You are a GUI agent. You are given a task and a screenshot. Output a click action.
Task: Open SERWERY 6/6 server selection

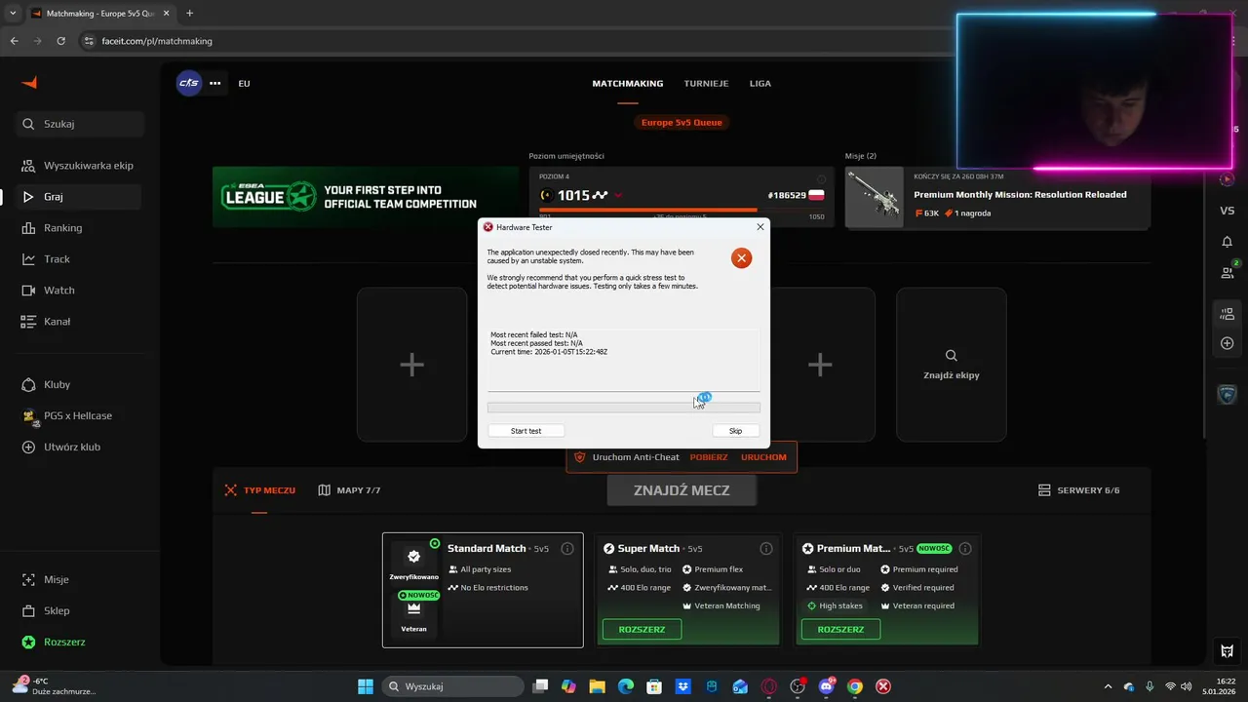(1079, 490)
